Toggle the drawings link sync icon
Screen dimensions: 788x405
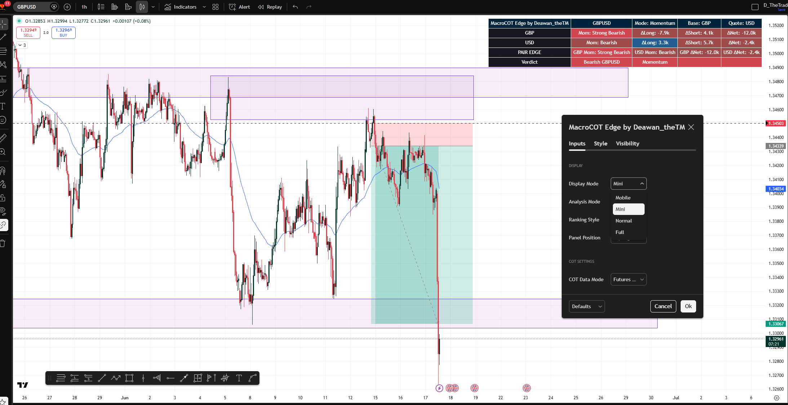pos(3,225)
